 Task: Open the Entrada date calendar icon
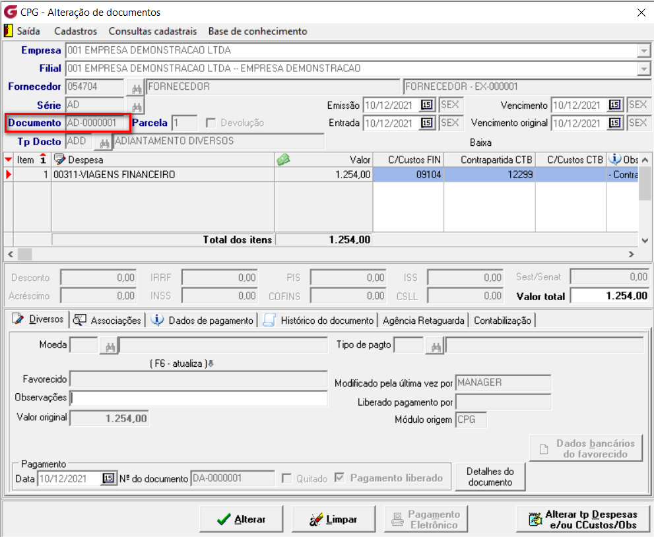tap(427, 123)
